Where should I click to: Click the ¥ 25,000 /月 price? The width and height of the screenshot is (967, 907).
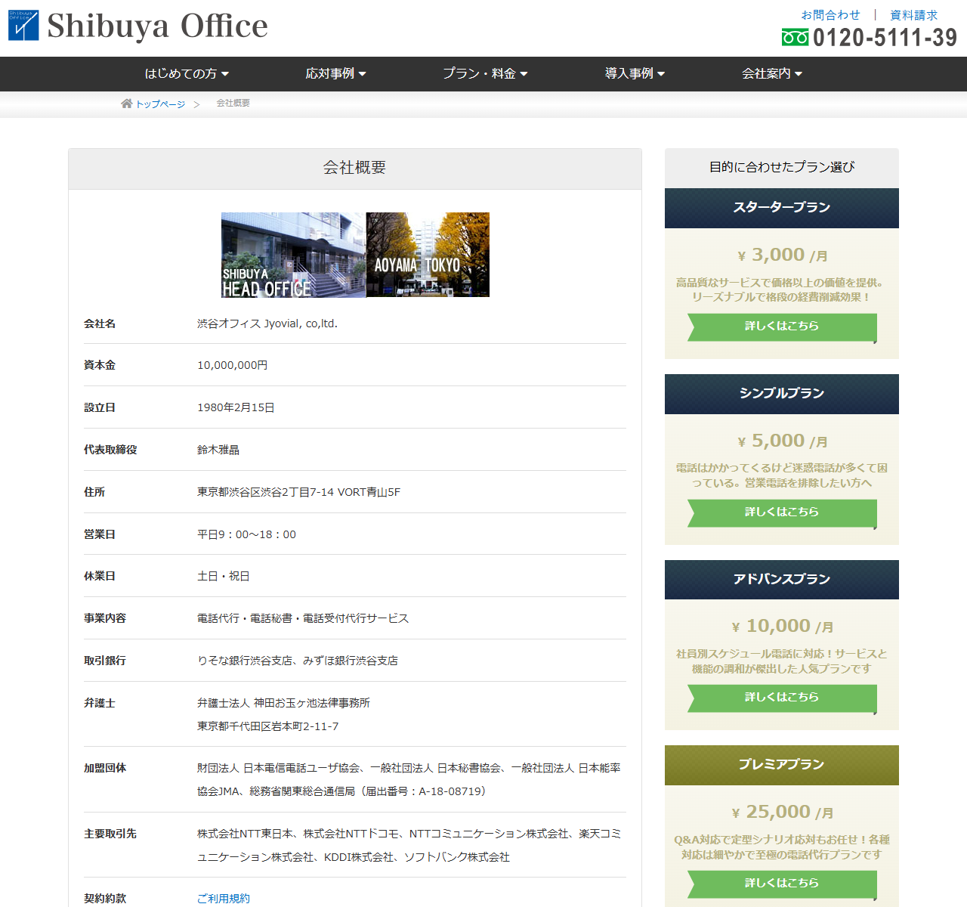[x=782, y=813]
